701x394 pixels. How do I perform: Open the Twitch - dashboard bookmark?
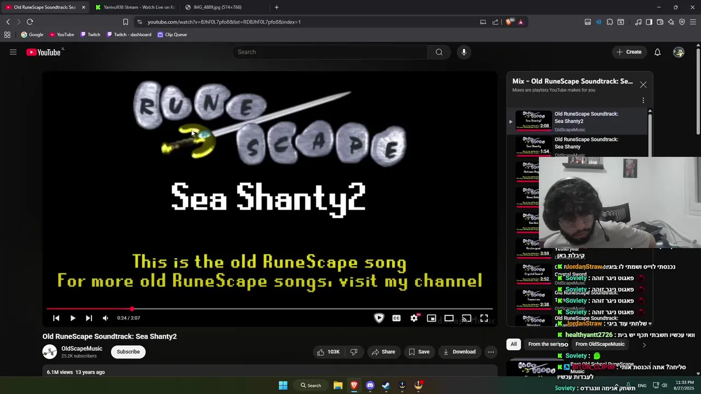[x=129, y=34]
